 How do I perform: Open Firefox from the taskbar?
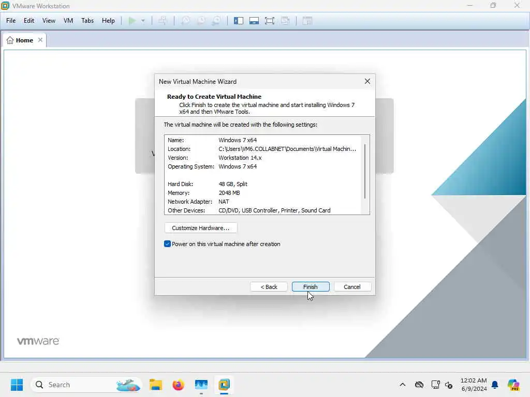click(x=179, y=385)
